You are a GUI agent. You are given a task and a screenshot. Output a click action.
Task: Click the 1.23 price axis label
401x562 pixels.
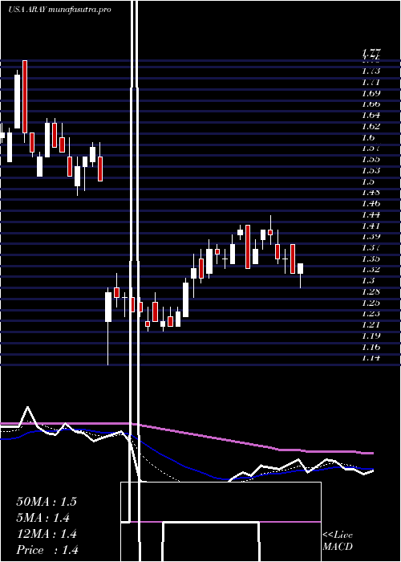[371, 314]
